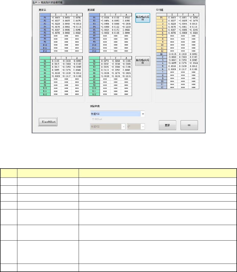Select F12 row header in 更新后 table
The width and height of the screenshot is (237, 272).
[45, 51]
